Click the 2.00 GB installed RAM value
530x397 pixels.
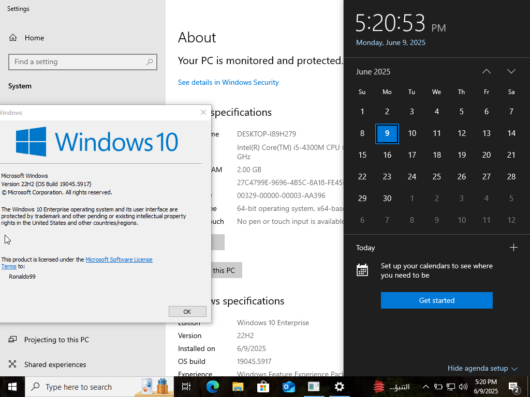pyautogui.click(x=249, y=170)
